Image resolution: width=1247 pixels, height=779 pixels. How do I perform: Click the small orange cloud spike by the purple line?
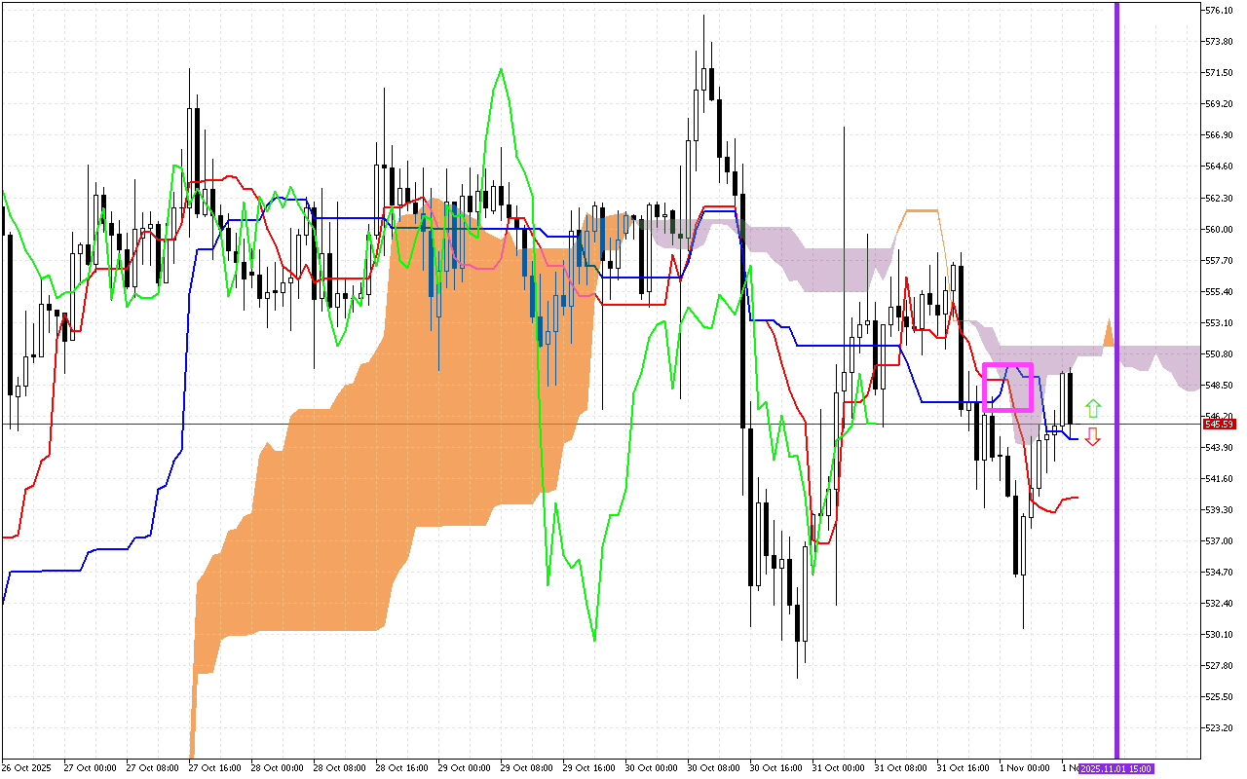click(x=1109, y=334)
